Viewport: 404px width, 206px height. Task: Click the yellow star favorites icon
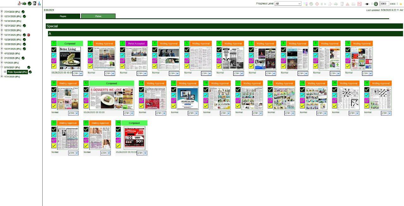click(401, 4)
